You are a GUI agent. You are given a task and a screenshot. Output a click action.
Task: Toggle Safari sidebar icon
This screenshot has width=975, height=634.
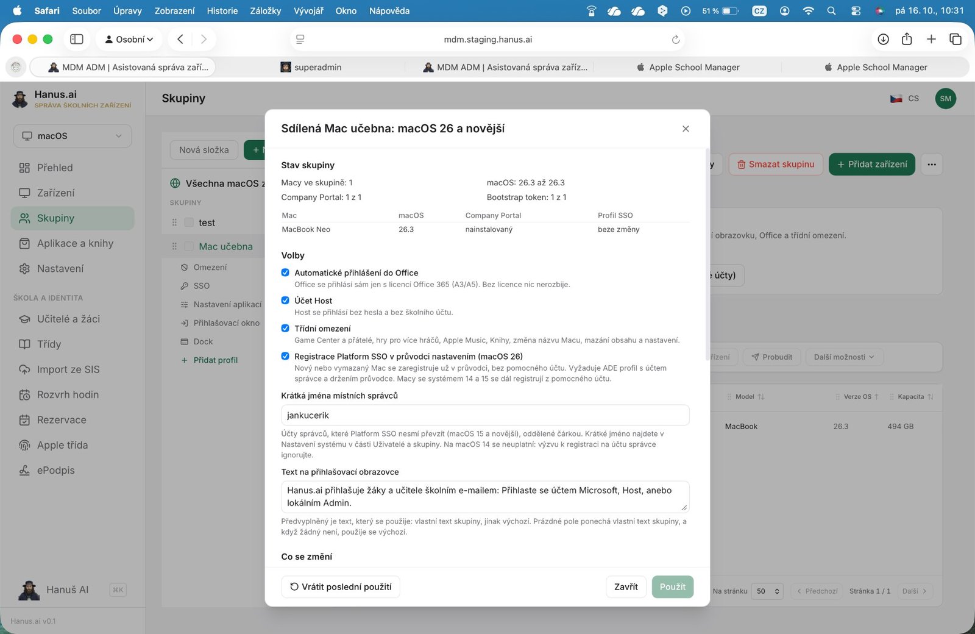point(77,39)
